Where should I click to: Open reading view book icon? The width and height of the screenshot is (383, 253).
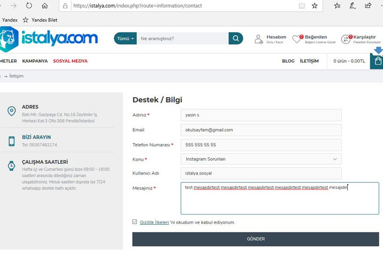pos(302,5)
